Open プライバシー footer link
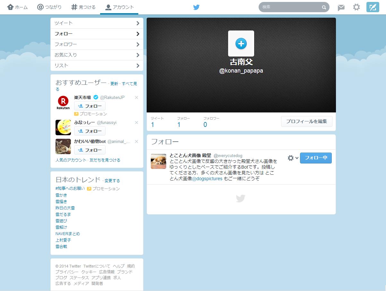The image size is (386, 291). pos(67,272)
